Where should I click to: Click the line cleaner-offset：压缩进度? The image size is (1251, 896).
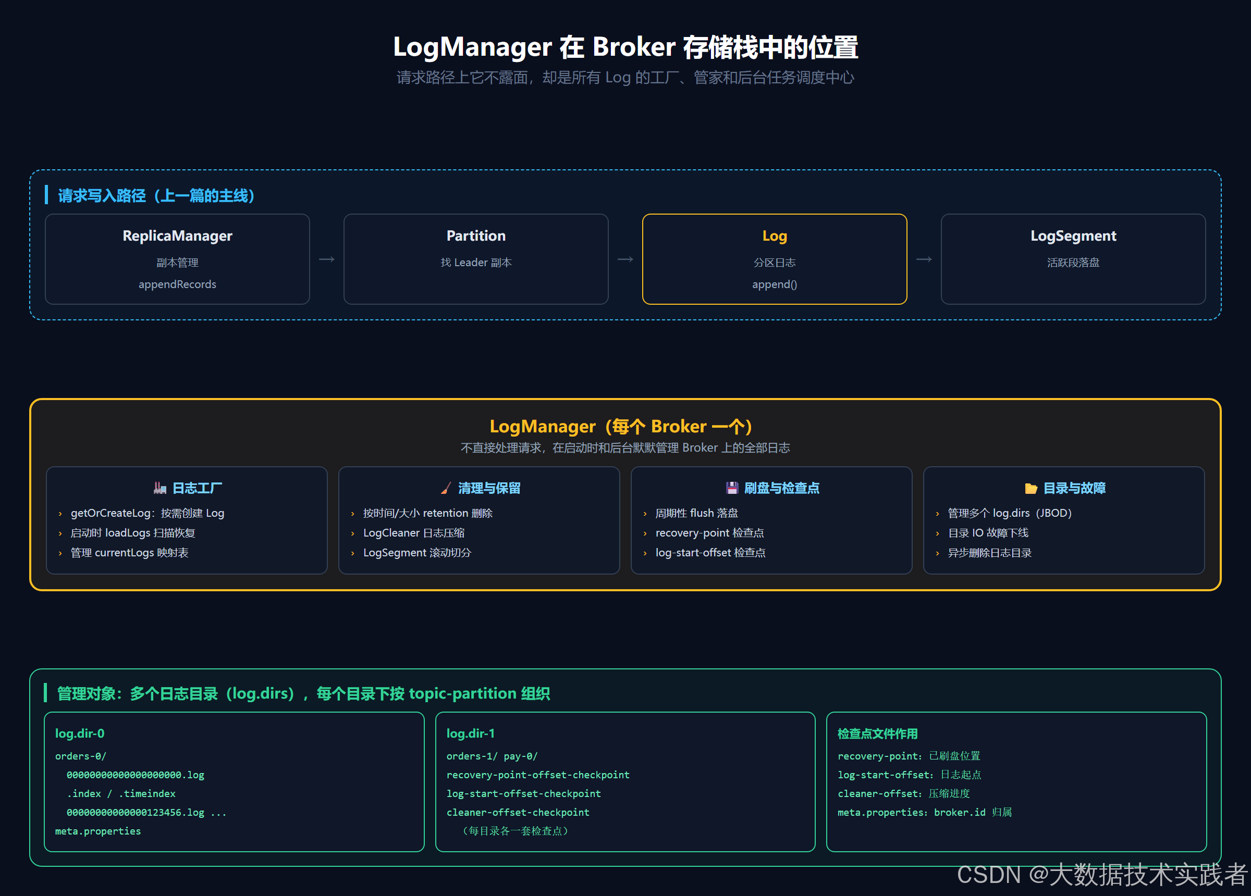903,793
